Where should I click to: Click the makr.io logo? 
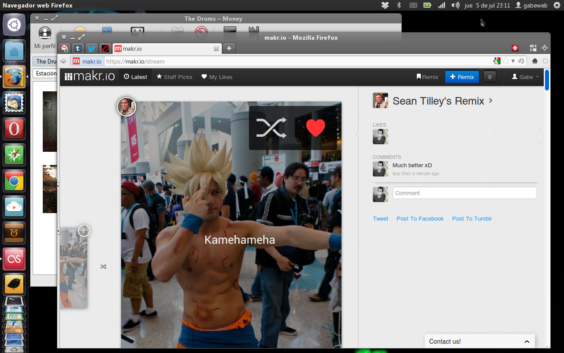click(x=90, y=76)
